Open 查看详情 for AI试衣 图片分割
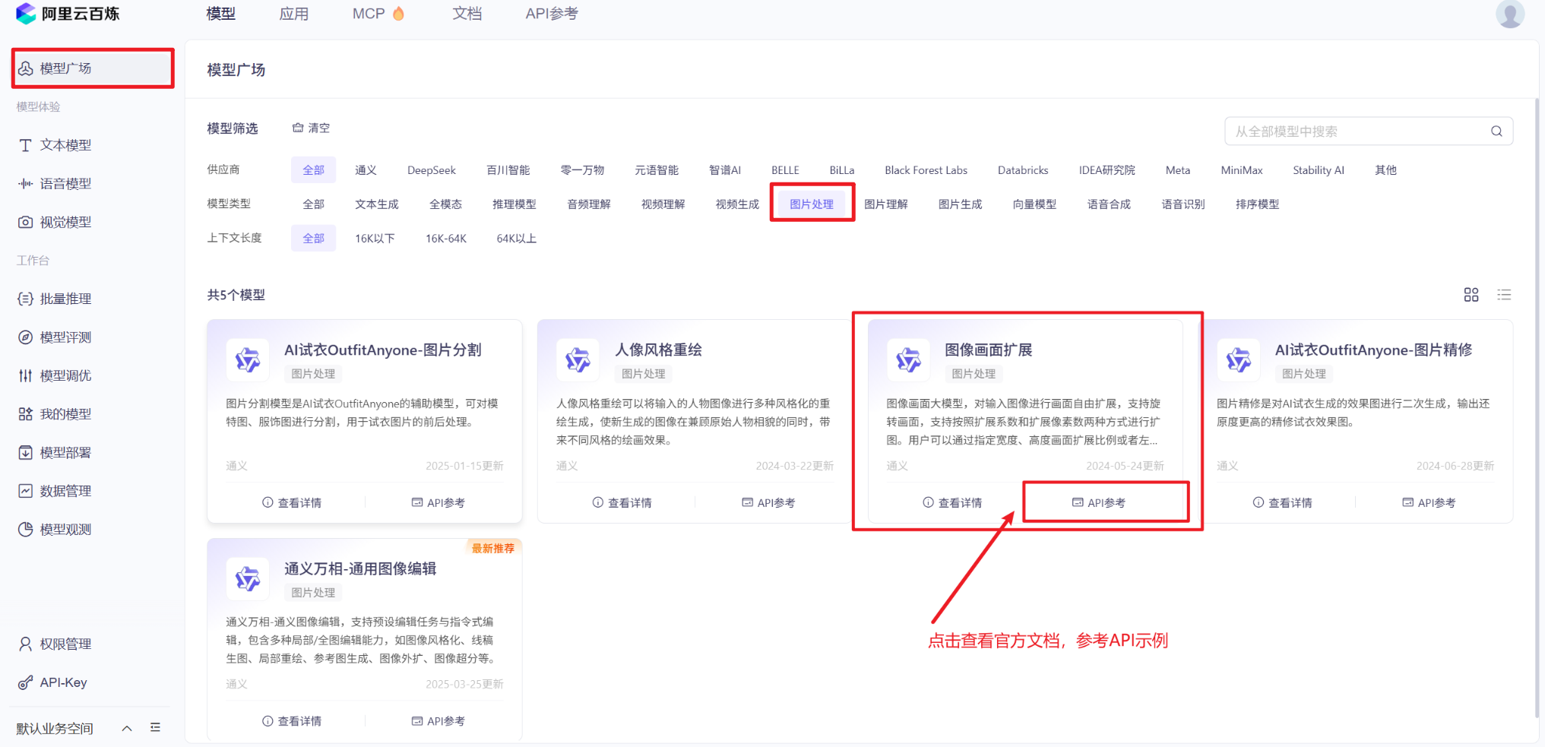 [292, 502]
